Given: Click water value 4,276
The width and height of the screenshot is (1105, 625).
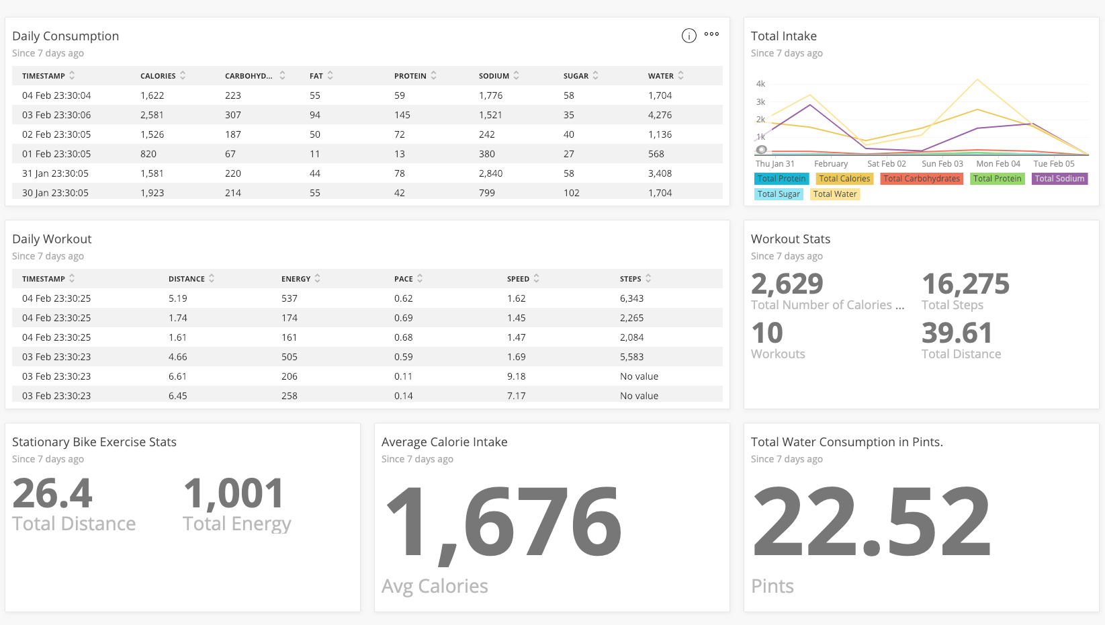Looking at the screenshot, I should coord(660,115).
